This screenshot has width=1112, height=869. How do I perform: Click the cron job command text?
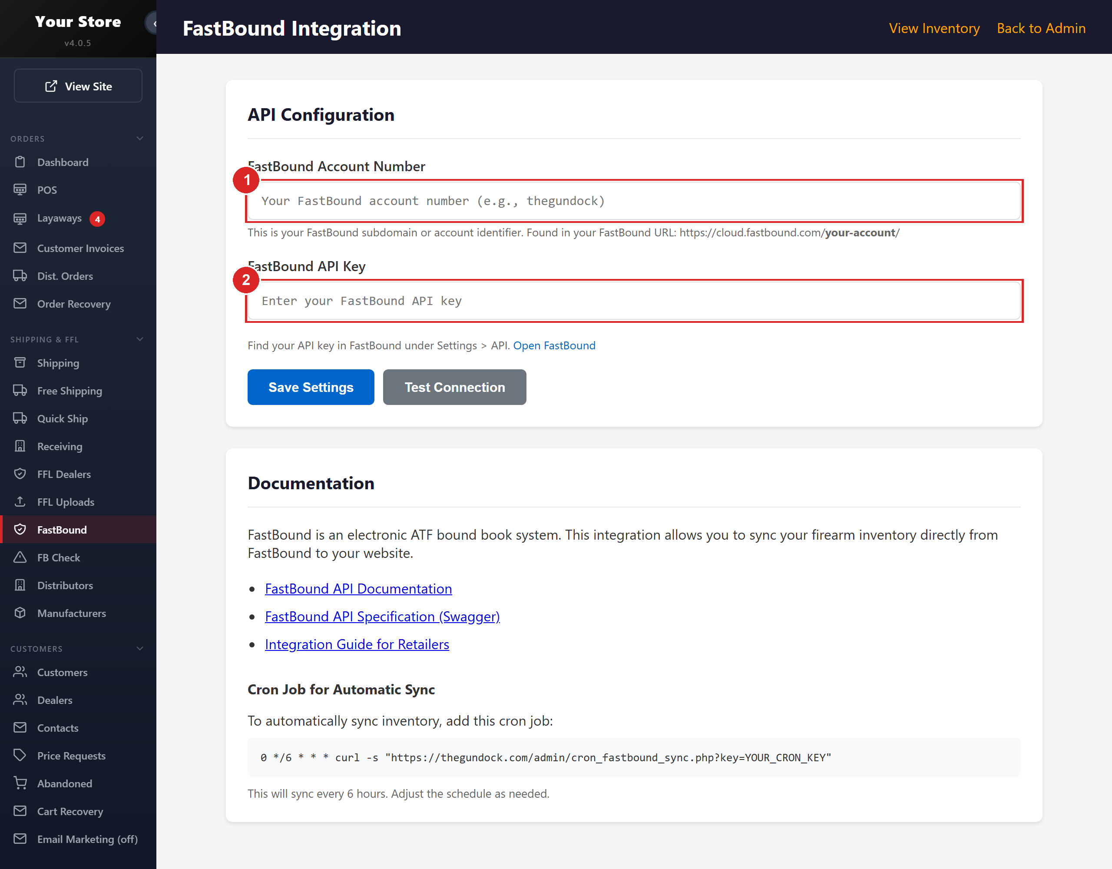pyautogui.click(x=545, y=757)
